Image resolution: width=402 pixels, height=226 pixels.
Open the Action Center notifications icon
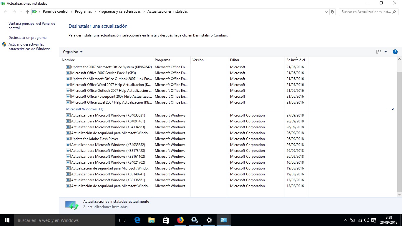click(x=374, y=220)
